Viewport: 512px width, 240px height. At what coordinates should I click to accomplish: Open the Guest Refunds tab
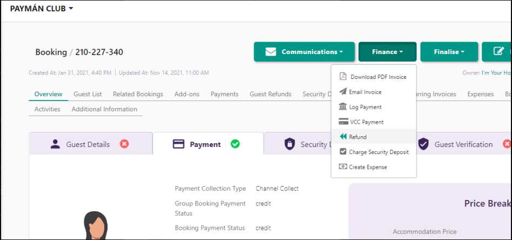270,94
